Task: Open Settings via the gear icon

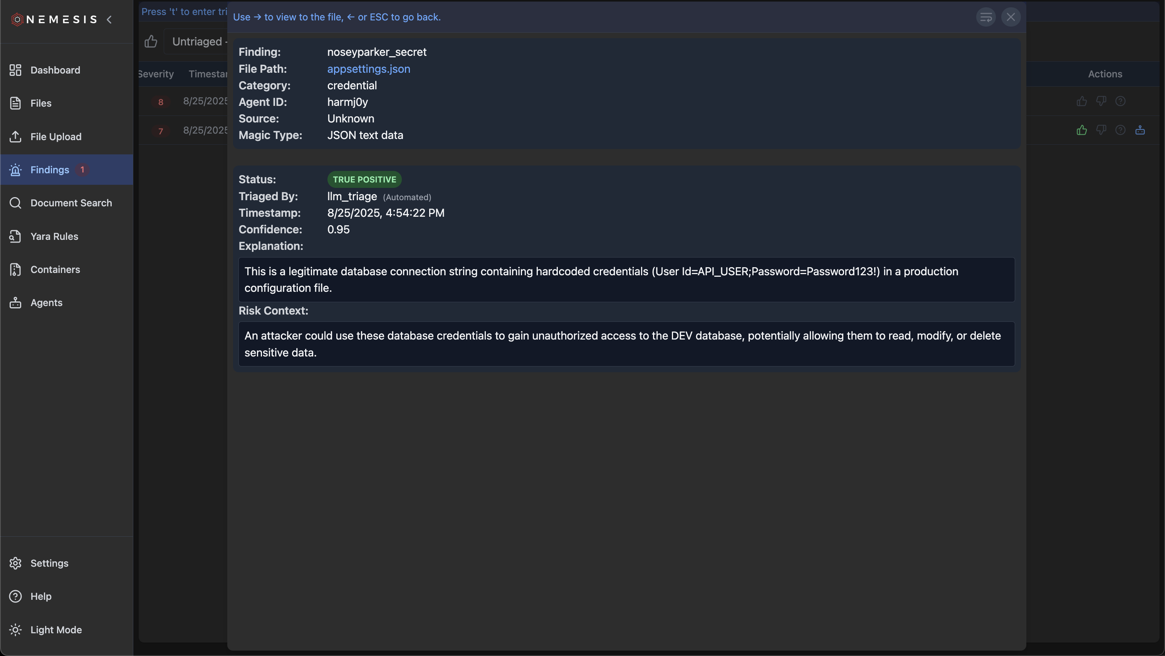Action: 15,563
